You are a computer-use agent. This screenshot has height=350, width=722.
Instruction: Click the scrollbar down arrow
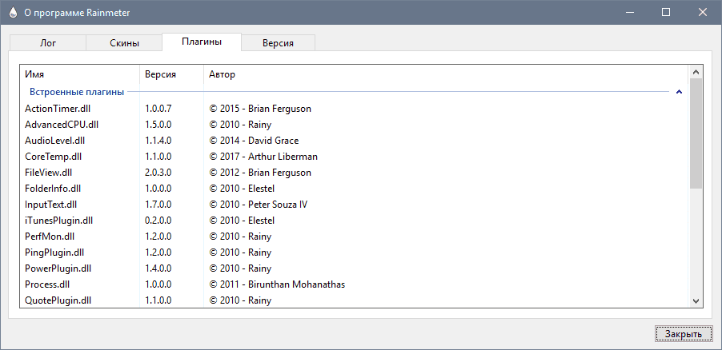696,301
